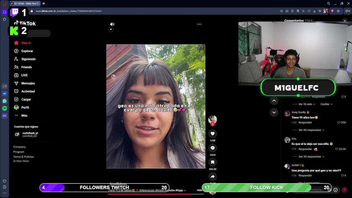
Task: Open the curioflash_yt followed account
Action: coord(26,134)
